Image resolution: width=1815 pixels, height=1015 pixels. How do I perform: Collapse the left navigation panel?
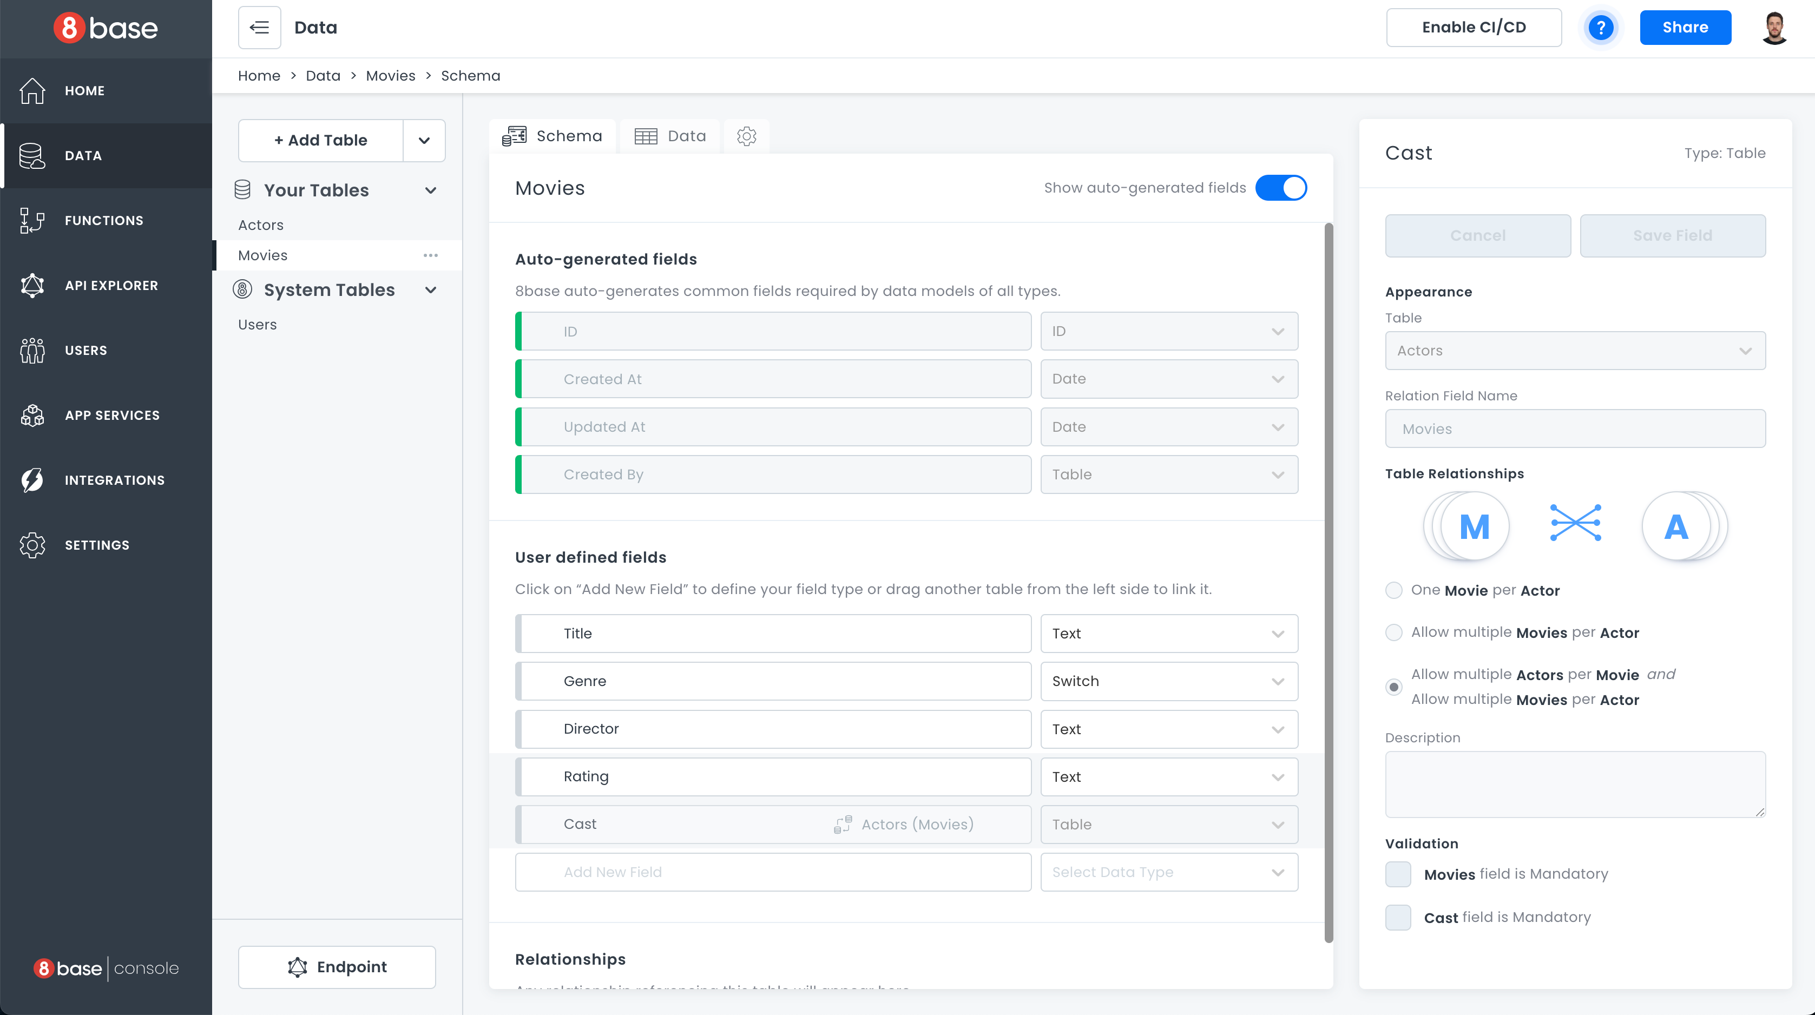pyautogui.click(x=259, y=28)
